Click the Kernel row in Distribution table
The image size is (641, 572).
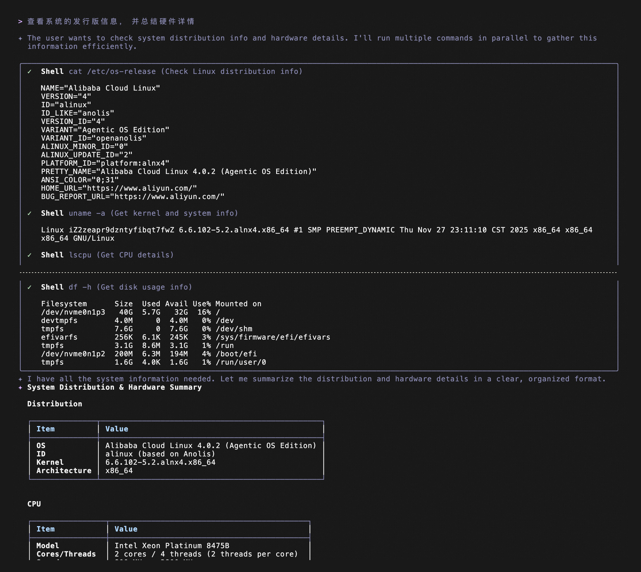click(x=50, y=462)
